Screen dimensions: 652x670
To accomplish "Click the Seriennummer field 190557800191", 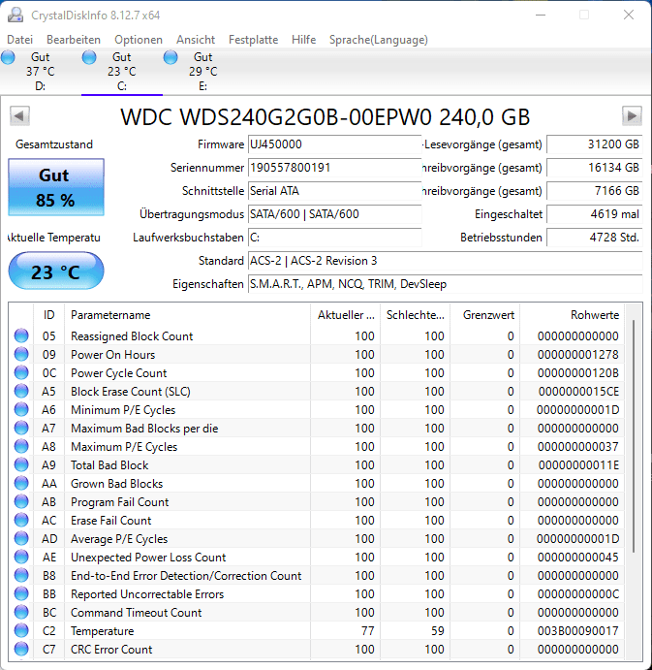I will tap(335, 168).
